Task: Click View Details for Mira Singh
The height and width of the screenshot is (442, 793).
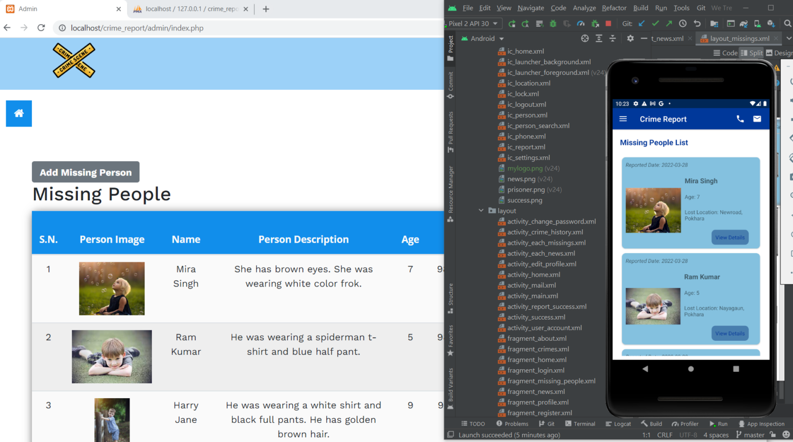Action: pyautogui.click(x=729, y=238)
